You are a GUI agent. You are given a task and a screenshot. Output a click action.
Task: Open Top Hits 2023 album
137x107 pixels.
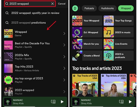tap(35, 68)
